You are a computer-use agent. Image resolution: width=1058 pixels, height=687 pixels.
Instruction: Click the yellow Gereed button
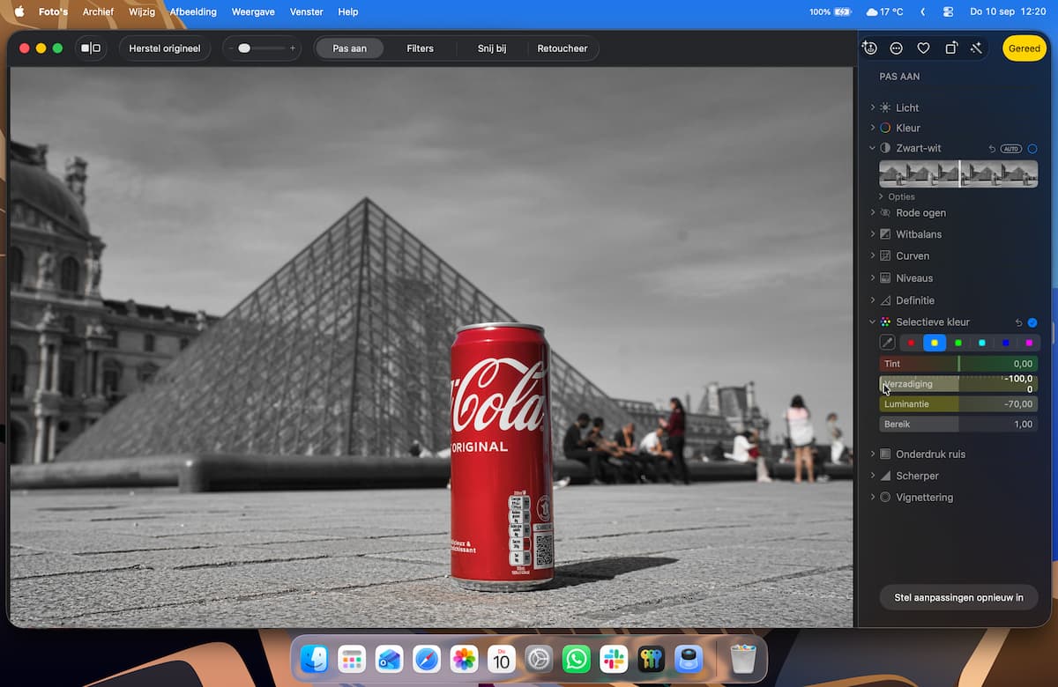tap(1024, 48)
